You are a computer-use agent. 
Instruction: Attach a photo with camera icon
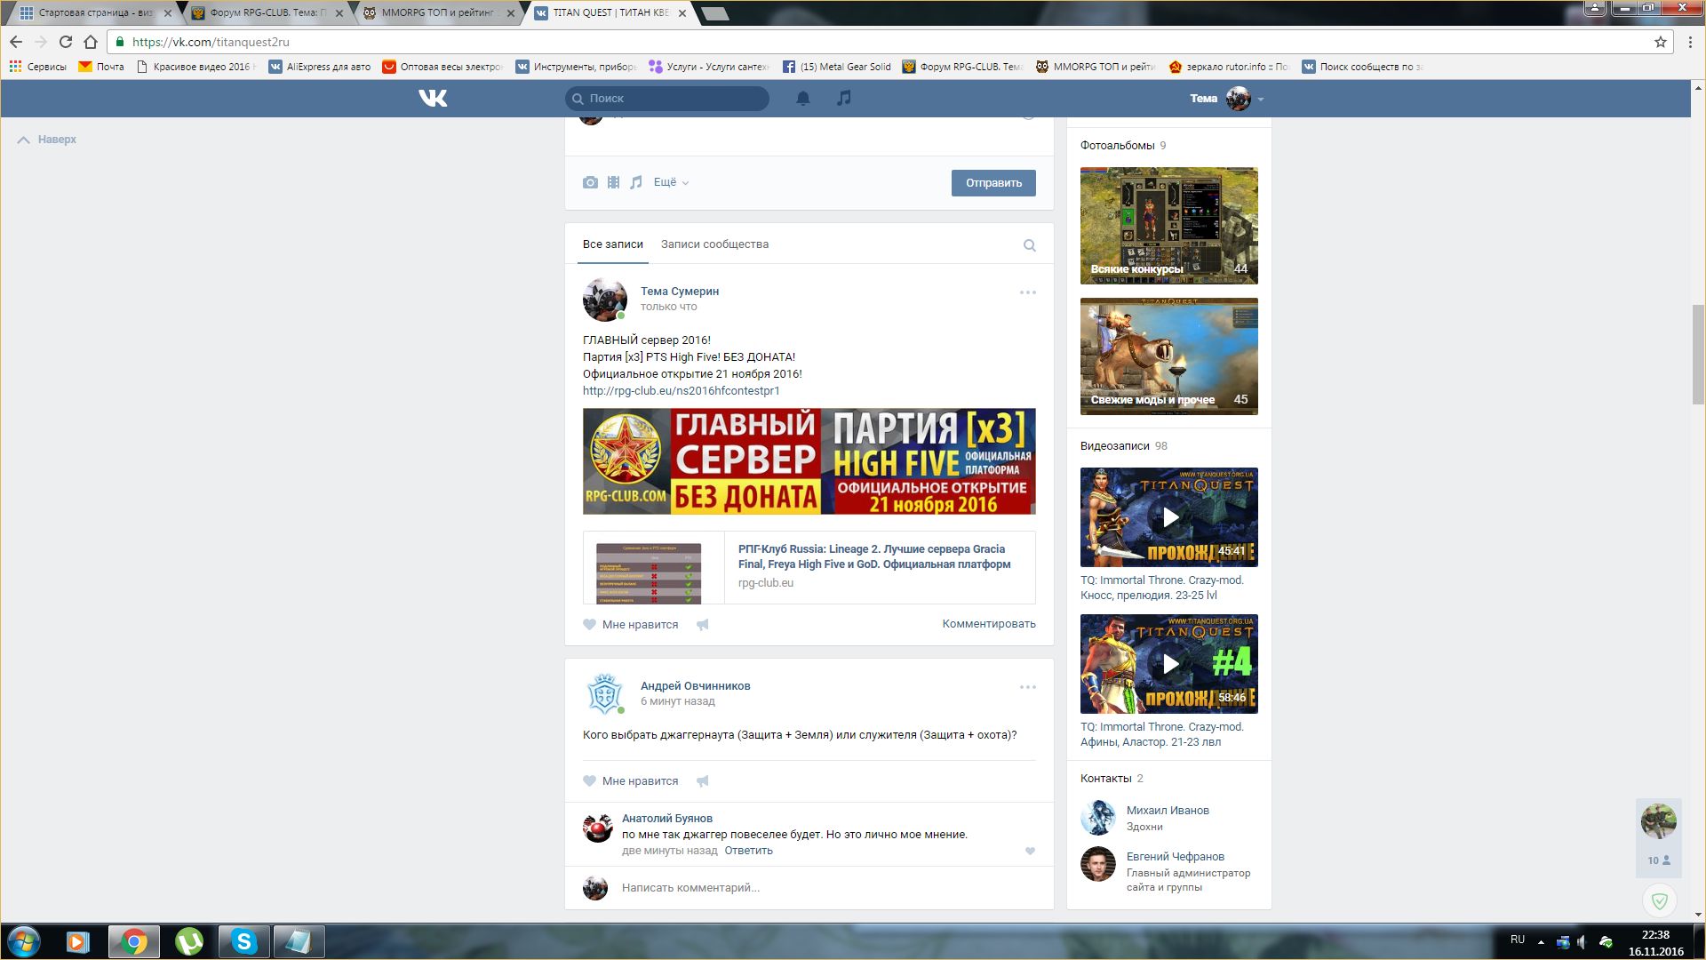click(x=590, y=182)
